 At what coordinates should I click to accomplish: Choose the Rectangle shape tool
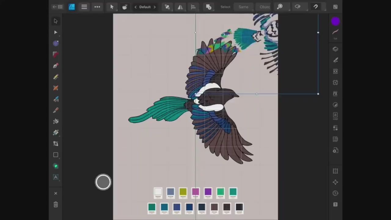56,155
